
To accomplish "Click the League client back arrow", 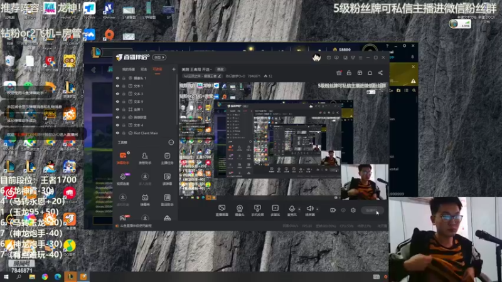I will 93,70.
